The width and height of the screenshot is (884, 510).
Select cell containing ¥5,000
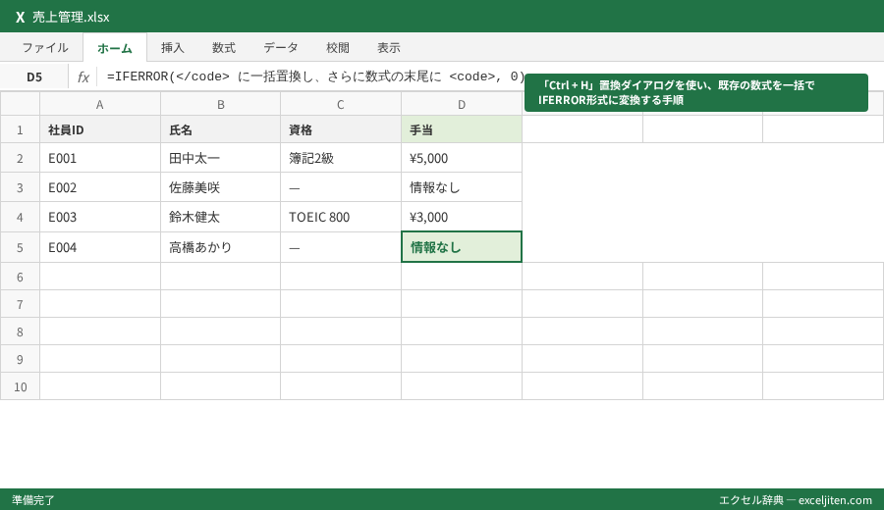tap(462, 158)
